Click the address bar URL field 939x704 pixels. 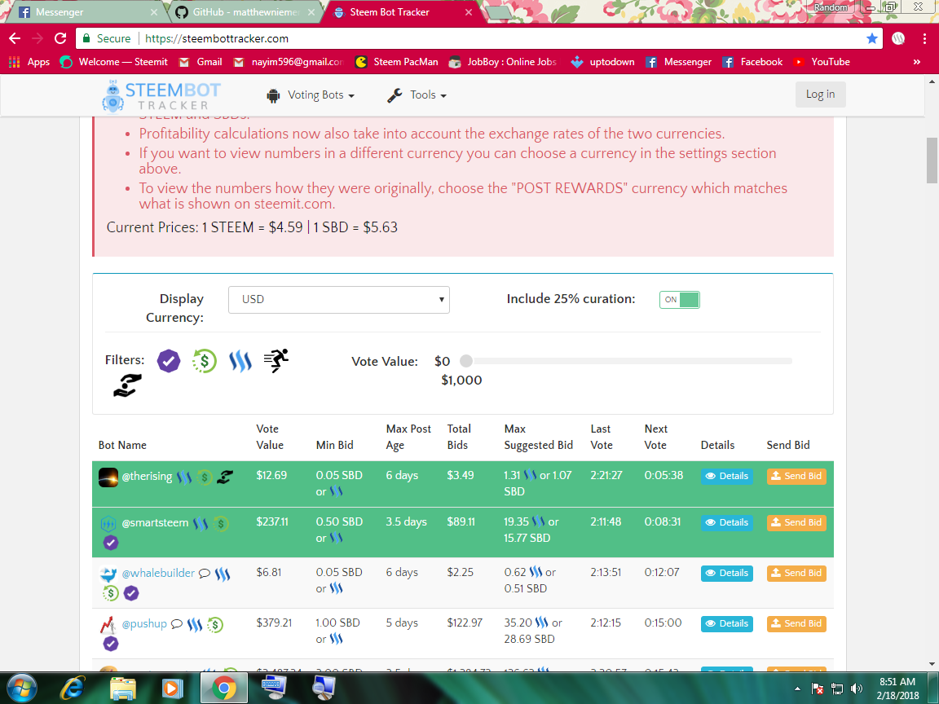coord(479,38)
